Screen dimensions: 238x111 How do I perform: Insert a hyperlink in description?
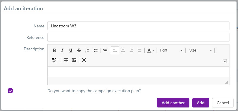(105, 50)
